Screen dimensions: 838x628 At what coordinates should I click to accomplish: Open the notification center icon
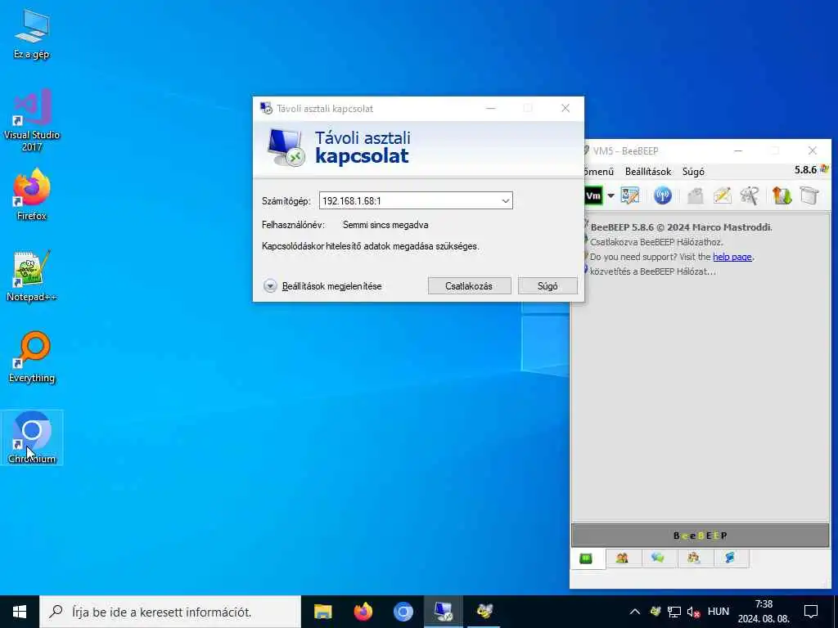[811, 612]
